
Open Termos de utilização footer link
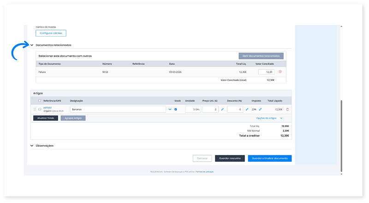coord(205,172)
